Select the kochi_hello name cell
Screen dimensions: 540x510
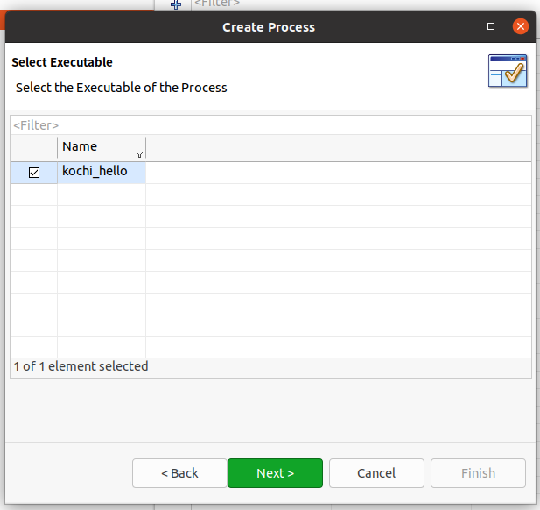[x=102, y=173]
